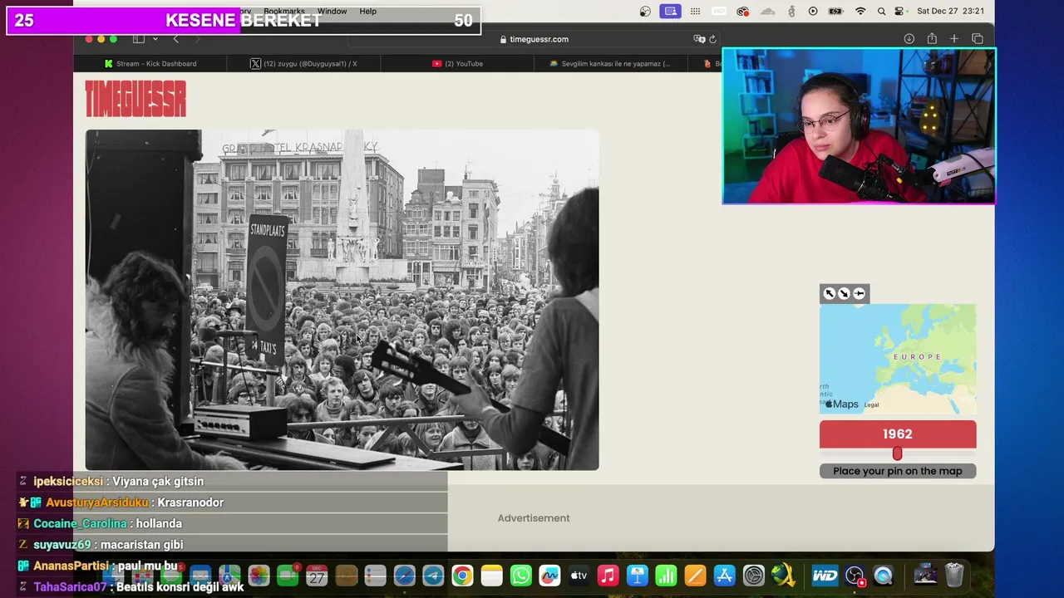Switch to Stream - Kick Dashboard tab

coord(150,63)
